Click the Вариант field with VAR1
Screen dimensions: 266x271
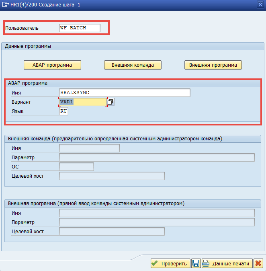pos(83,102)
